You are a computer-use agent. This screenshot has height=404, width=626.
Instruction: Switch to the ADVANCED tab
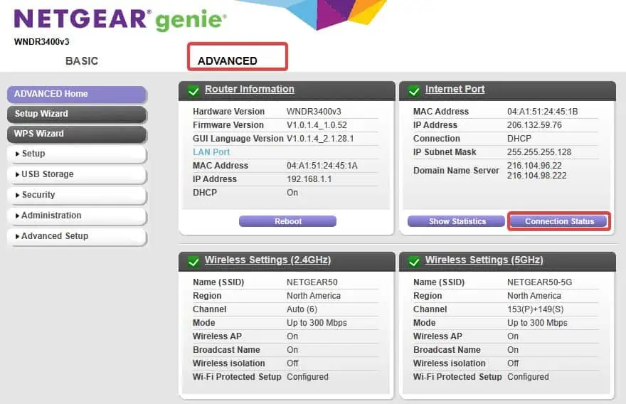point(228,61)
